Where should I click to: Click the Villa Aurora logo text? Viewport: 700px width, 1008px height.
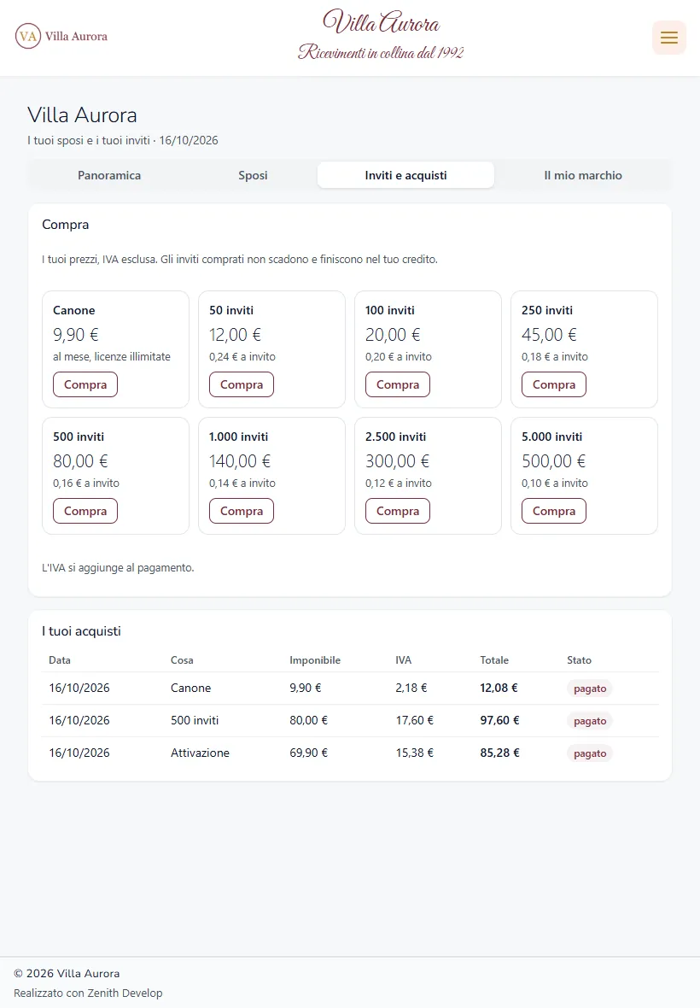point(77,36)
